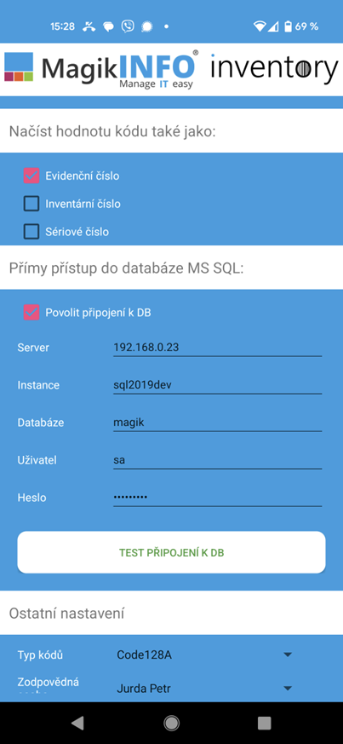
Task: Tap the Viber icon in status bar
Action: coord(128,26)
